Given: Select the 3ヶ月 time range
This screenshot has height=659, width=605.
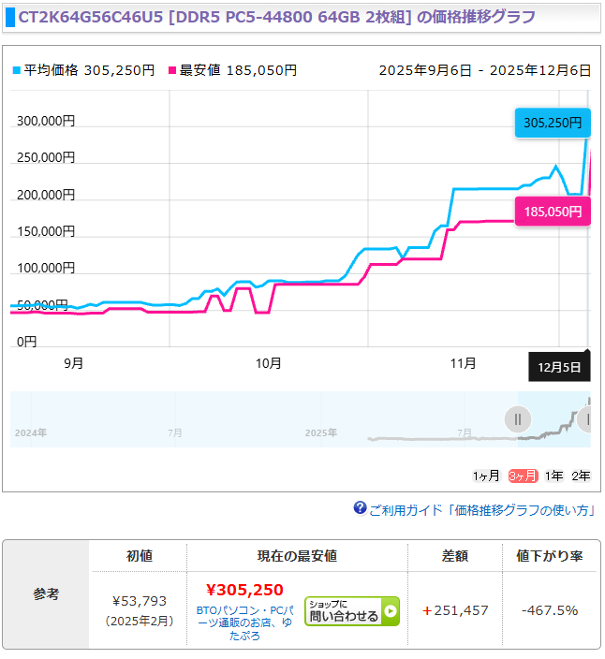Looking at the screenshot, I should coord(522,476).
